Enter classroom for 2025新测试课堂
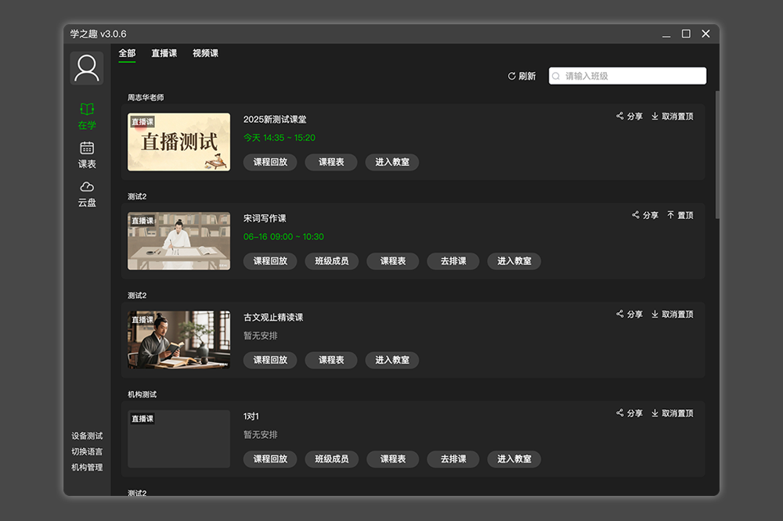 tap(391, 163)
